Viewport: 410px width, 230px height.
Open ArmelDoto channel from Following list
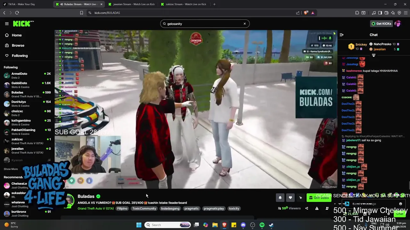pos(27,75)
